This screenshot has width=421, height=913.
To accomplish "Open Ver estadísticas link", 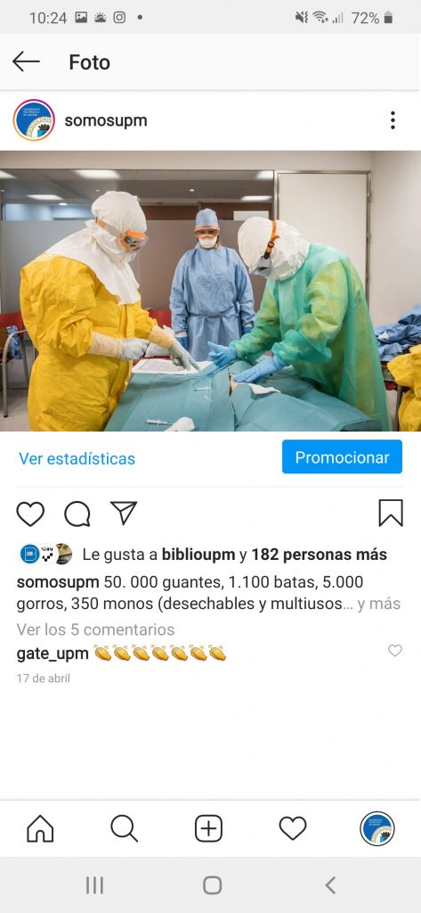I will [77, 458].
